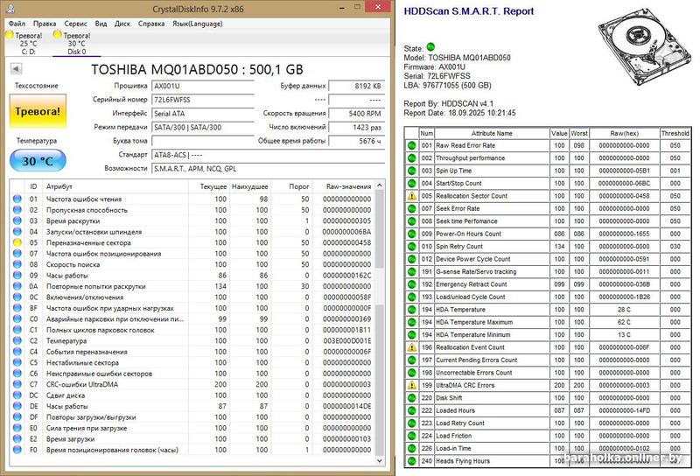The height and width of the screenshot is (476, 700).
Task: Click the attribute list vertical scrollbar thumb
Action: (380, 229)
